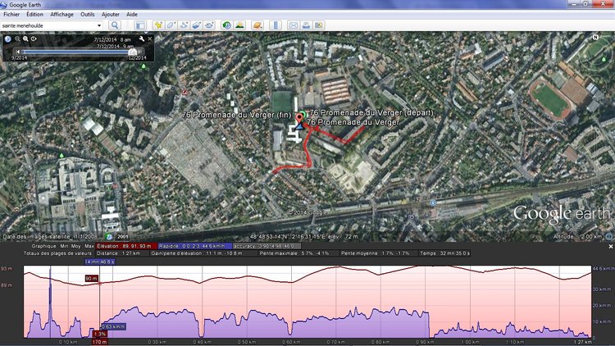Click the time slider thumb handle
The height and width of the screenshot is (346, 615).
133,52
